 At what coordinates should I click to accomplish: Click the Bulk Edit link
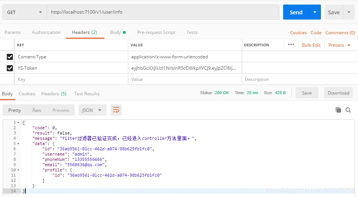tap(311, 45)
